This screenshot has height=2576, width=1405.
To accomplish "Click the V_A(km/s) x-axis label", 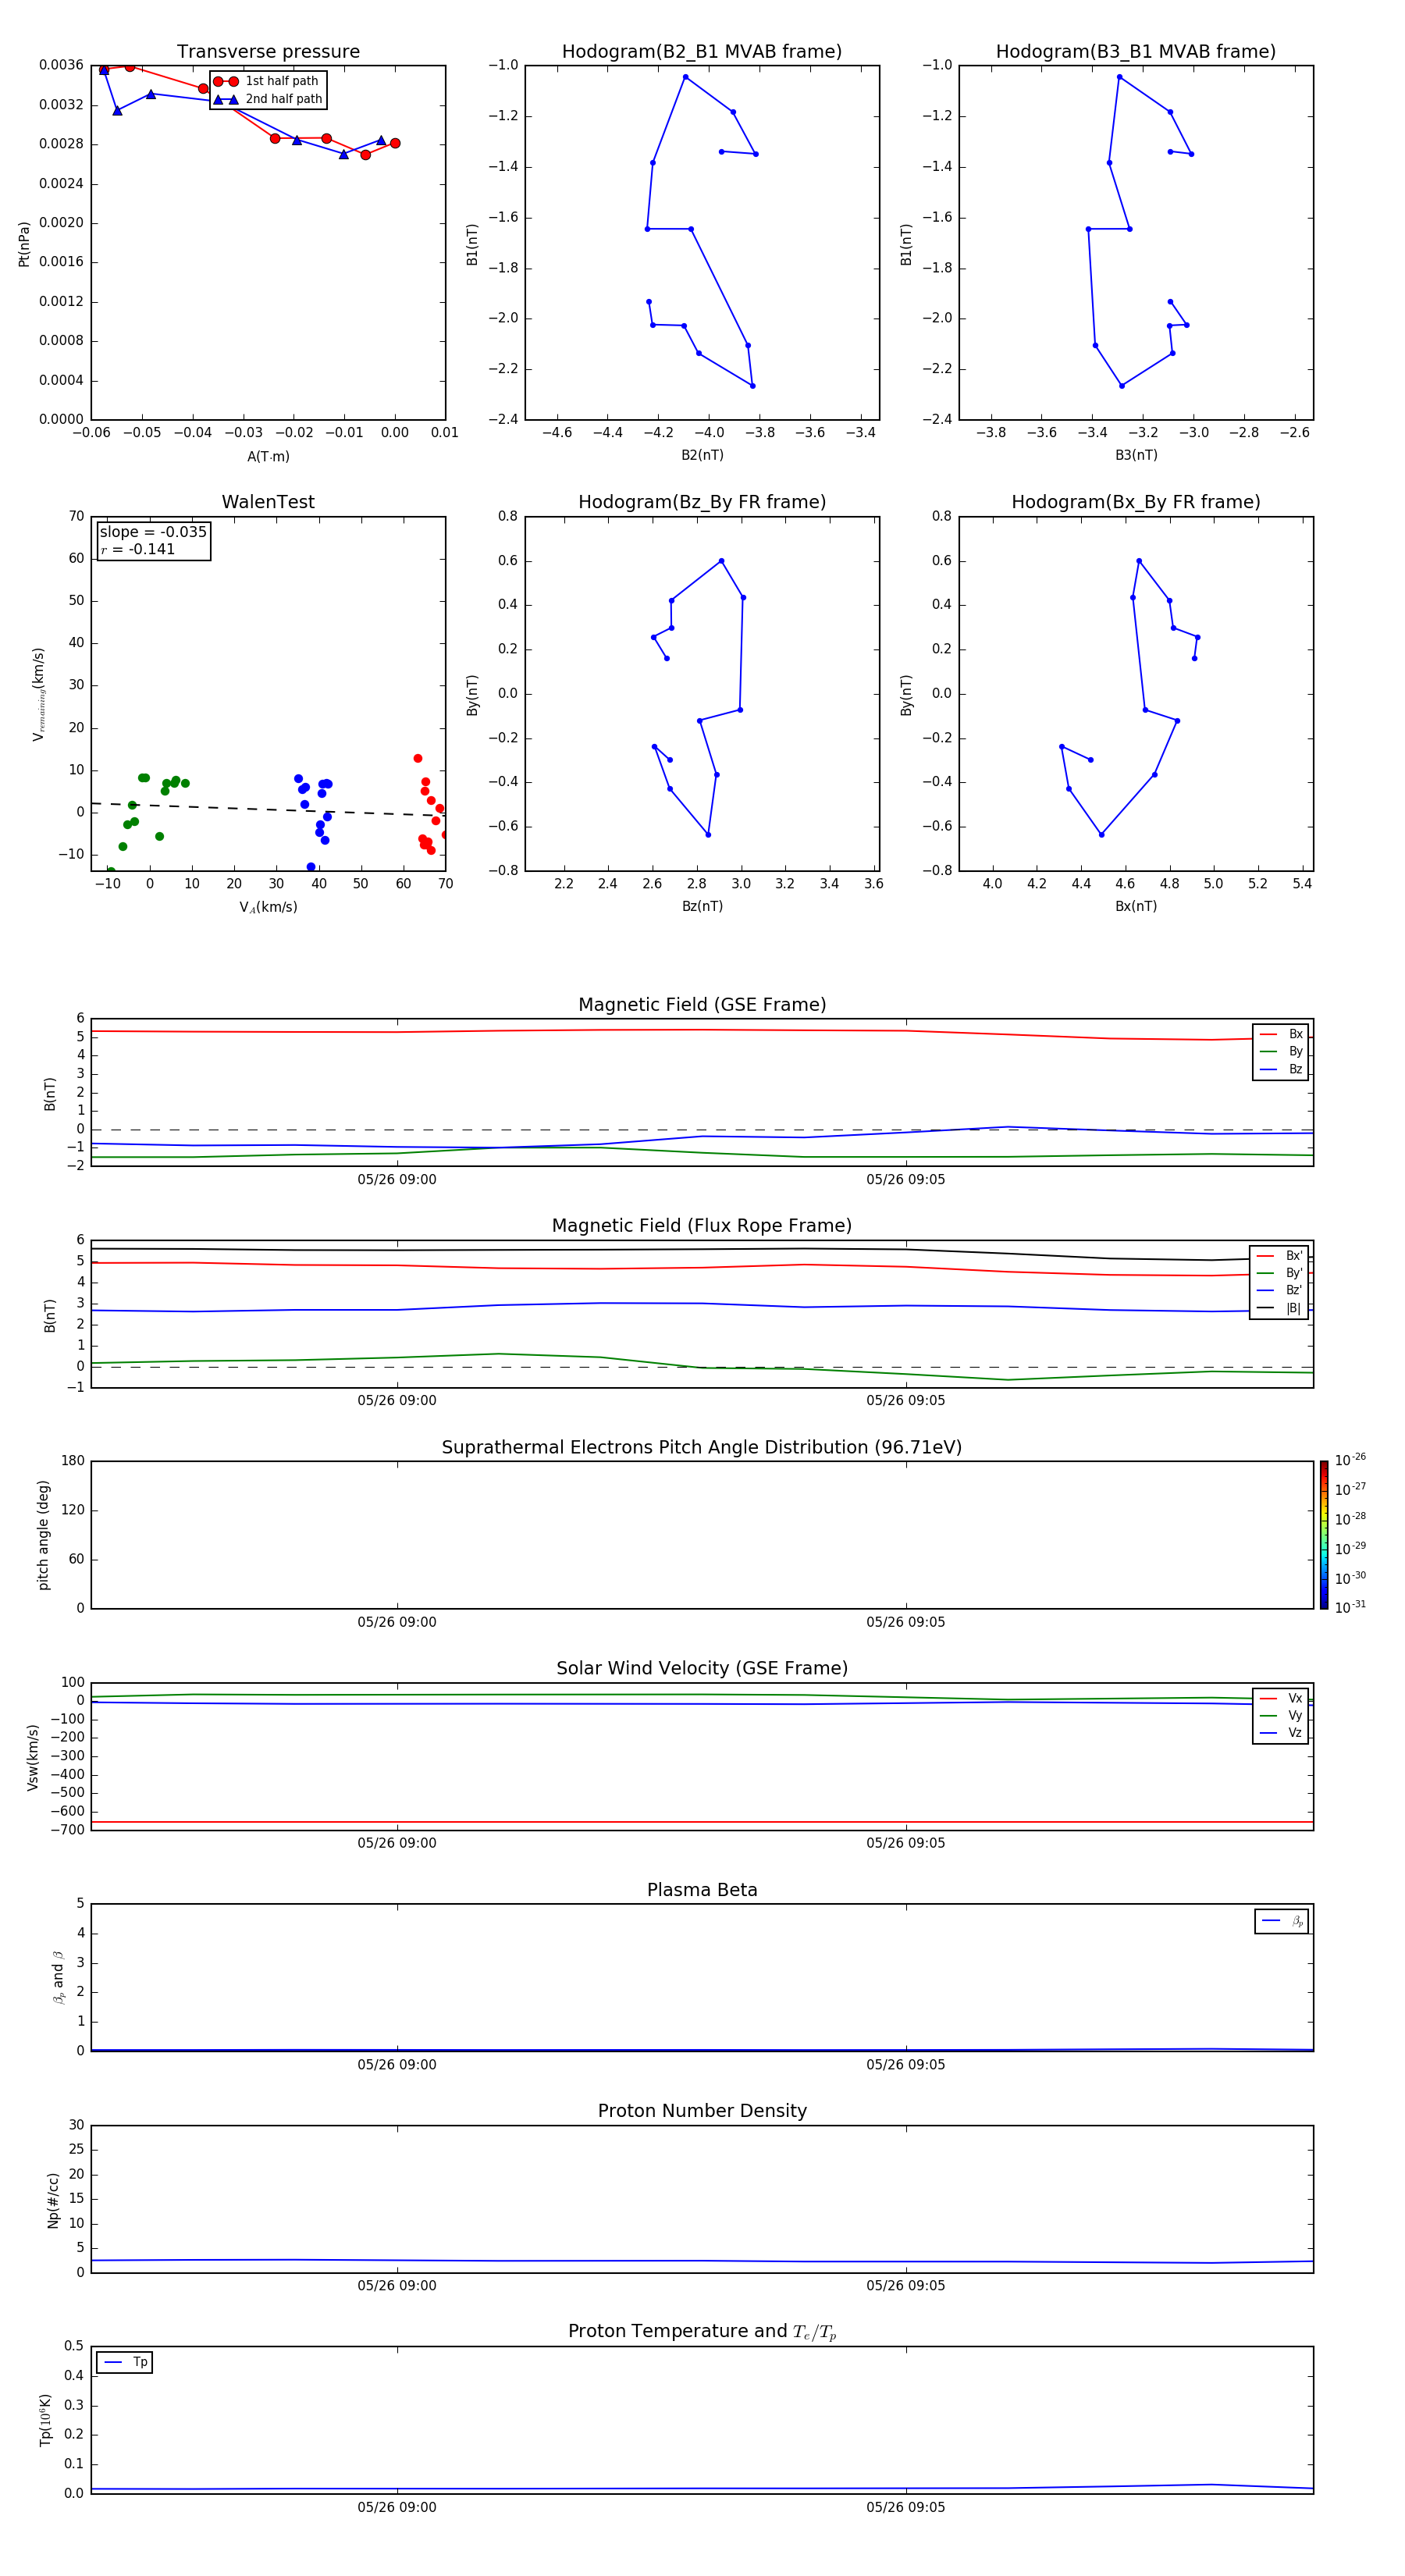I will coord(268,907).
